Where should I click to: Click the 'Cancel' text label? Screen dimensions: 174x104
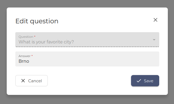click(x=35, y=81)
